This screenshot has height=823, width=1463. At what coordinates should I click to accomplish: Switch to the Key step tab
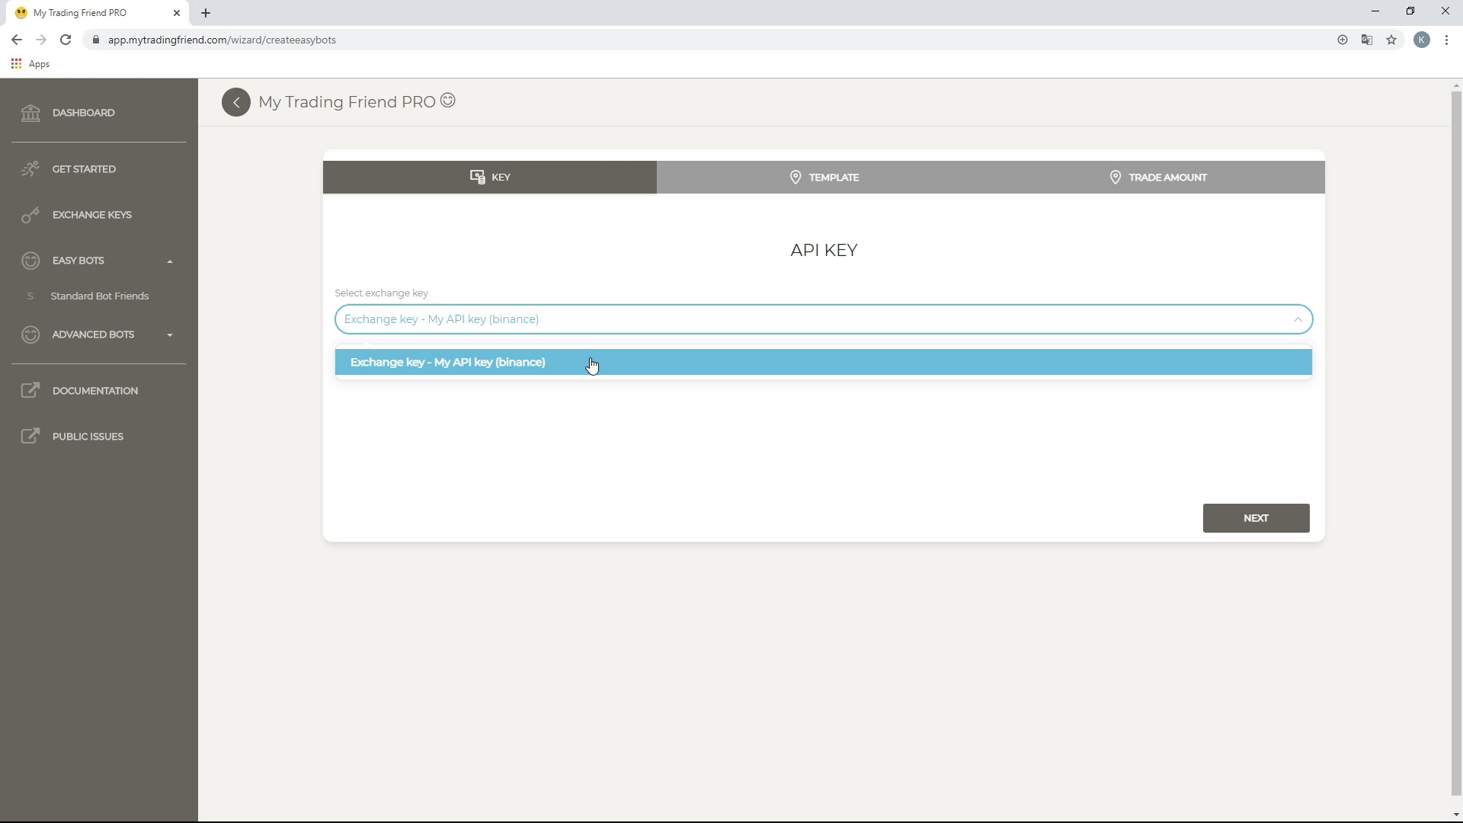coord(490,177)
